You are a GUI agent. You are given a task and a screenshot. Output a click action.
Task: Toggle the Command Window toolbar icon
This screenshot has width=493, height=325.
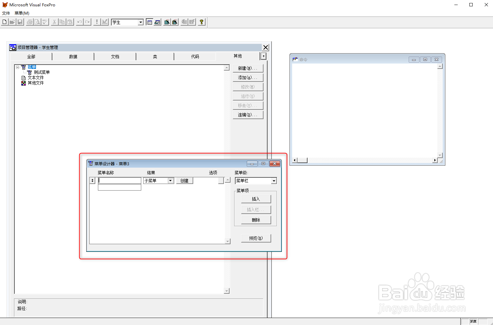pyautogui.click(x=150, y=22)
